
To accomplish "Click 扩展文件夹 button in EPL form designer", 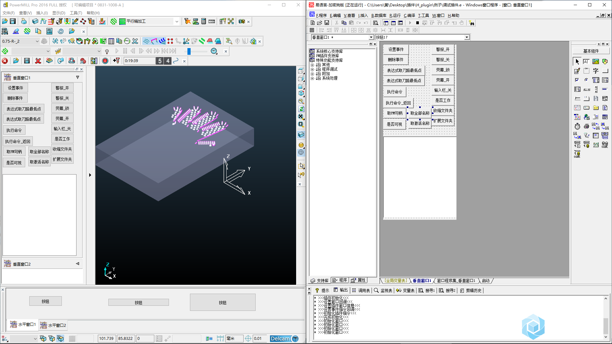I will pos(443,121).
